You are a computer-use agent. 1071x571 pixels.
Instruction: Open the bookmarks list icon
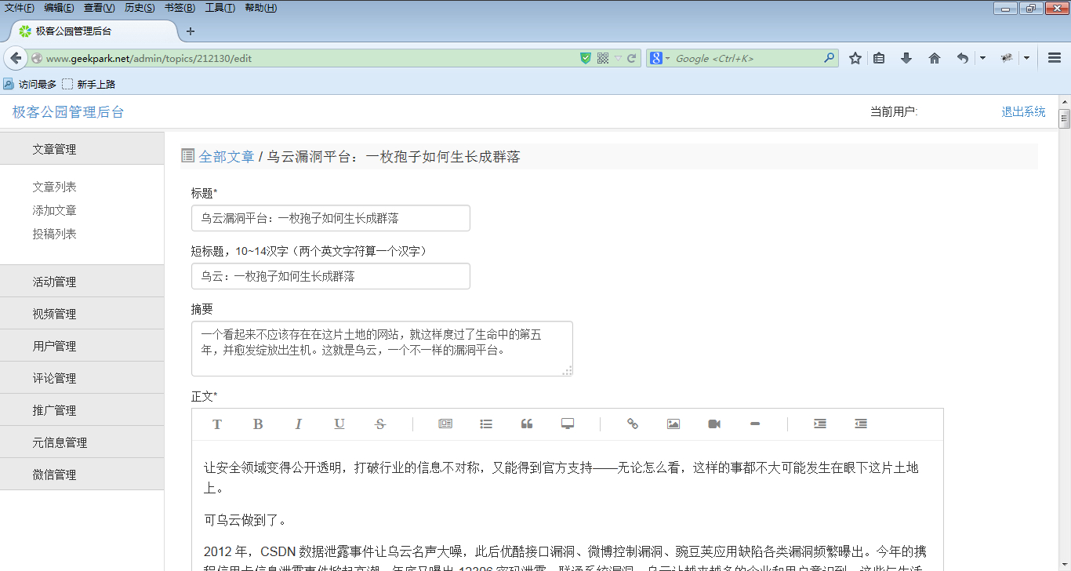coord(879,58)
